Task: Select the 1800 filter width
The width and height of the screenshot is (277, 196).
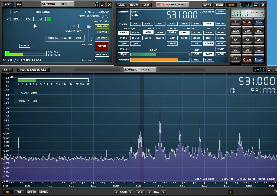Action: [x=184, y=33]
